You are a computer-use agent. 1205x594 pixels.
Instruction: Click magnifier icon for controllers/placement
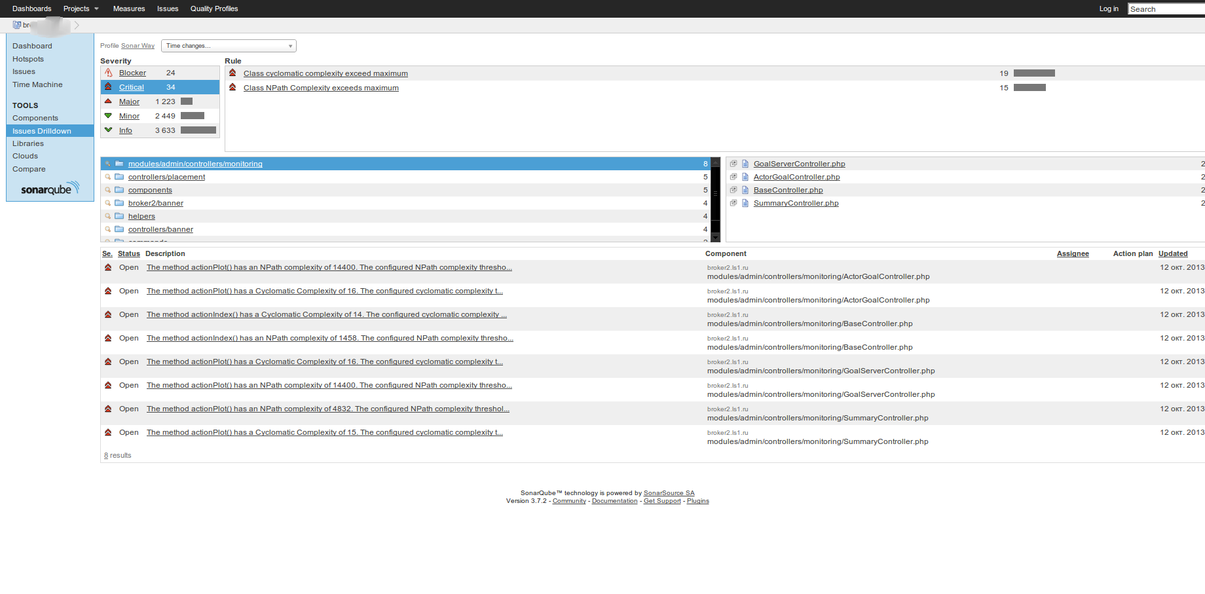pos(108,177)
